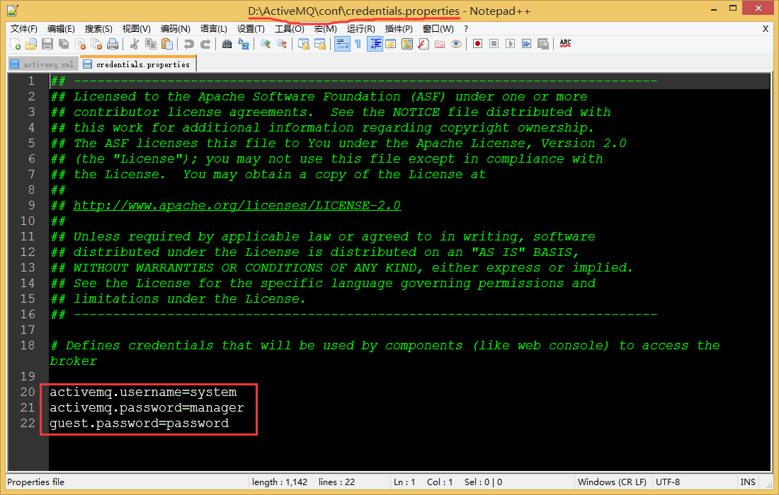
Task: Play back the recorded macro
Action: pyautogui.click(x=510, y=44)
